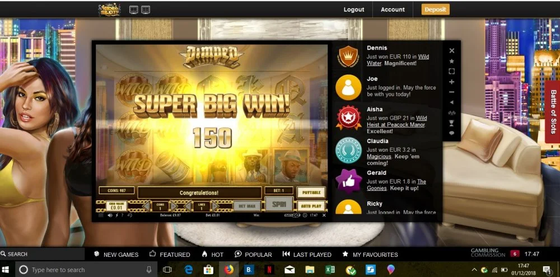Open the Featured category
The image size is (560, 277).
point(170,255)
